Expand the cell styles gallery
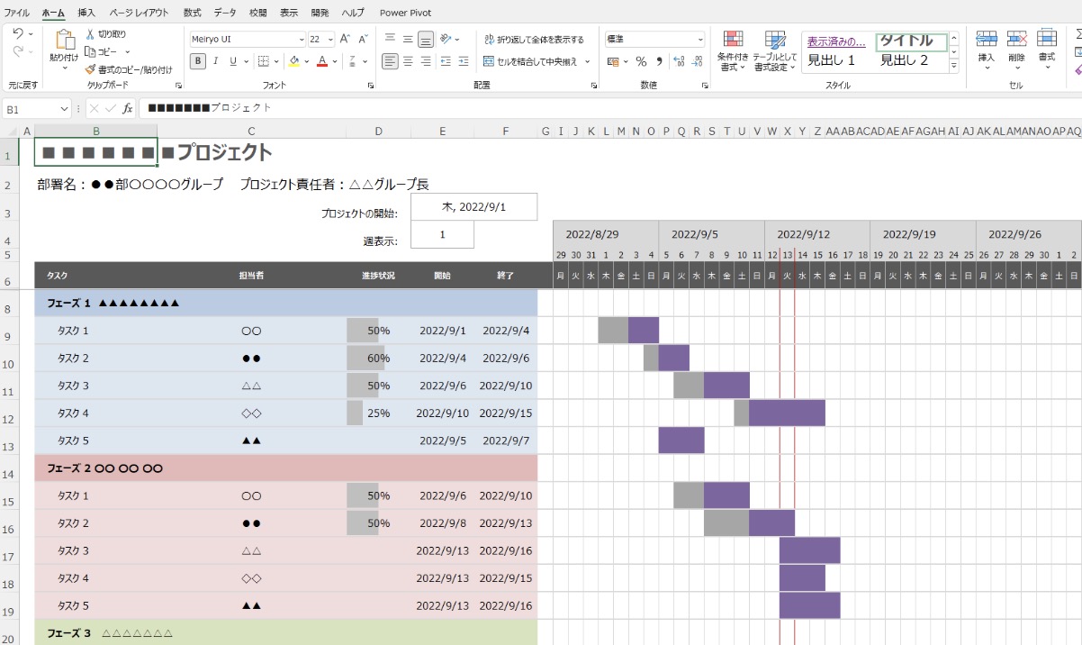The height and width of the screenshot is (645, 1082). click(x=954, y=67)
